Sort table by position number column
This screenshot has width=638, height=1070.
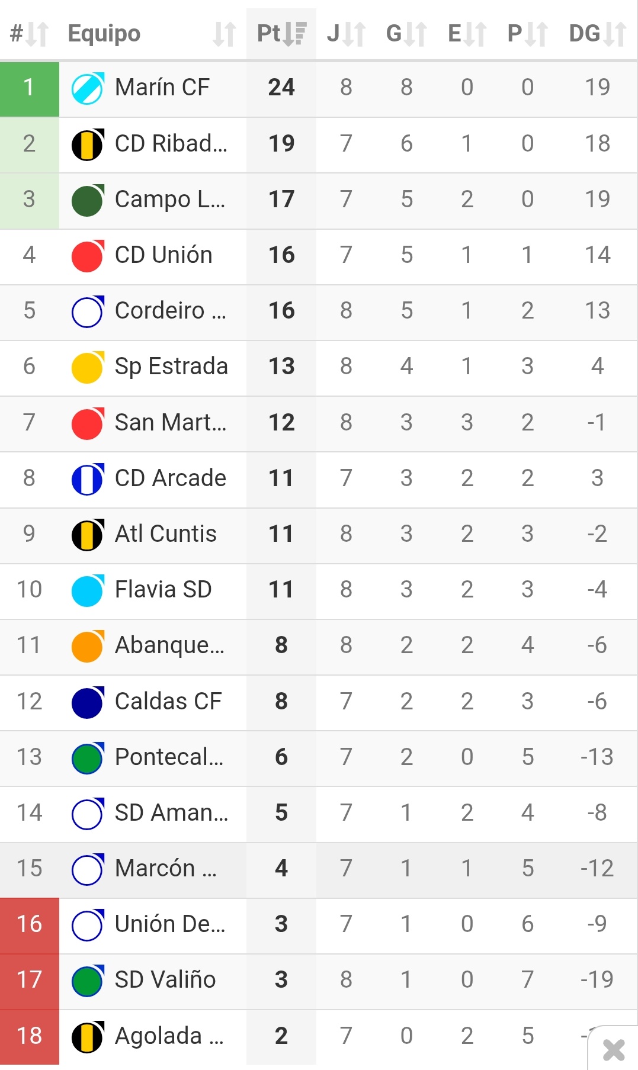click(x=29, y=34)
